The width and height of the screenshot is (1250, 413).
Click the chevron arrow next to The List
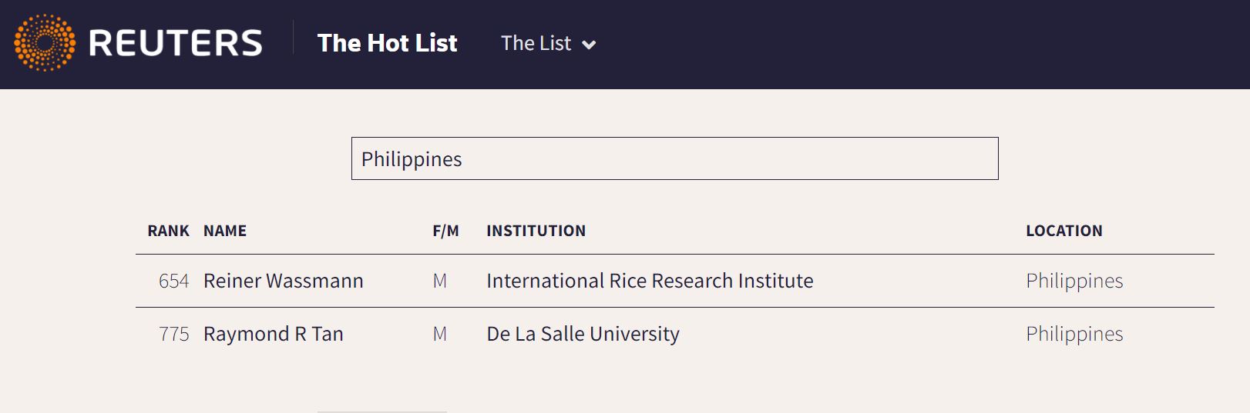589,45
